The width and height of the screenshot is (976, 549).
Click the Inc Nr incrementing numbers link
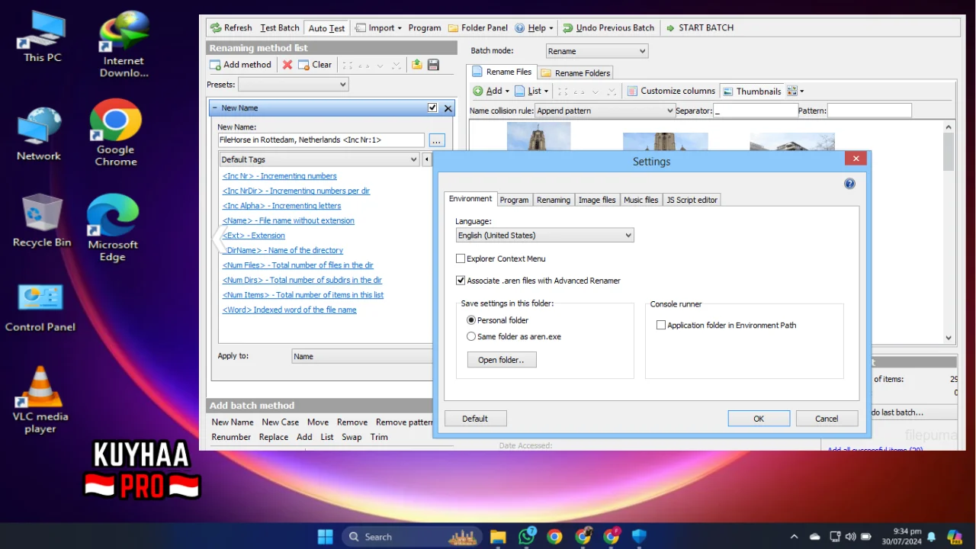point(279,176)
